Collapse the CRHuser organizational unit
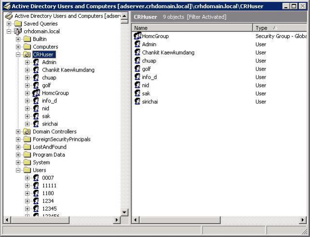The width and height of the screenshot is (310, 237). click(x=18, y=54)
